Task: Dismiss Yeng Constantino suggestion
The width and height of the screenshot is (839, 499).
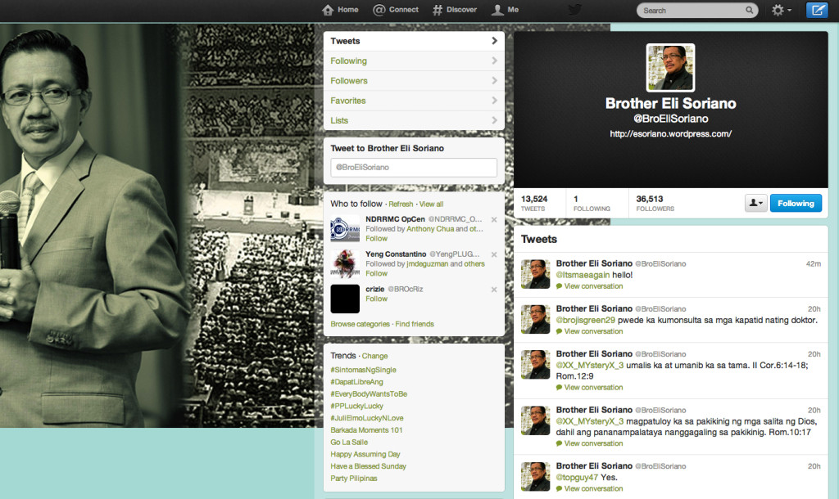Action: [x=494, y=254]
